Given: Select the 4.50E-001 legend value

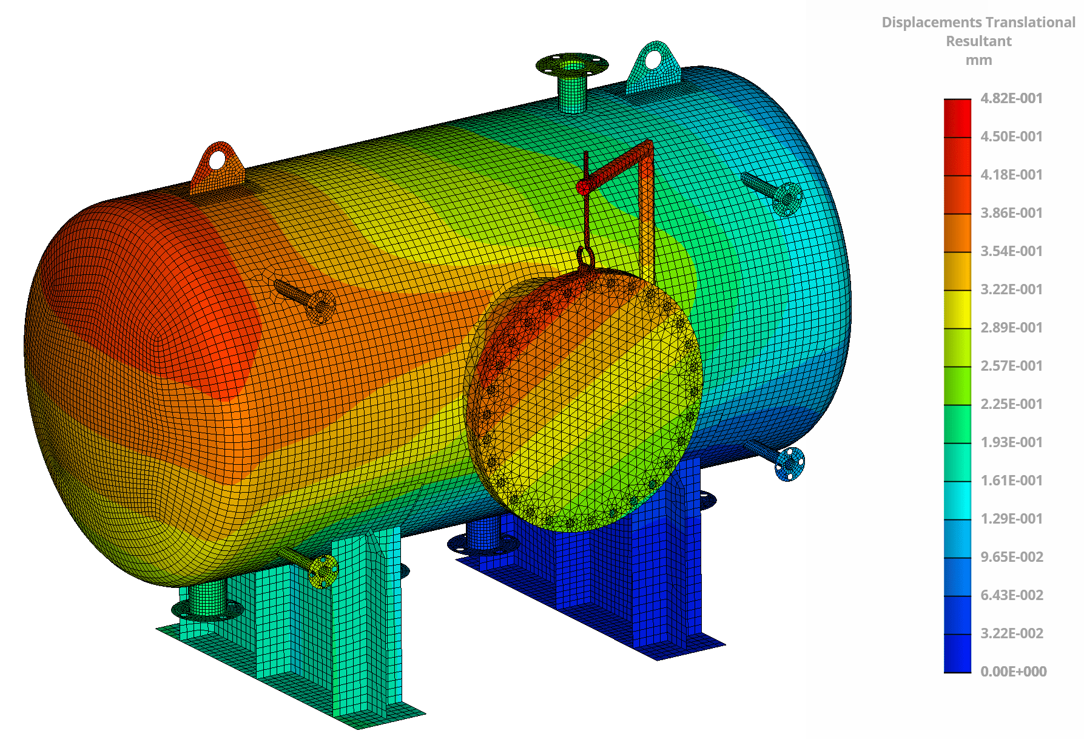Looking at the screenshot, I should coord(1011,137).
